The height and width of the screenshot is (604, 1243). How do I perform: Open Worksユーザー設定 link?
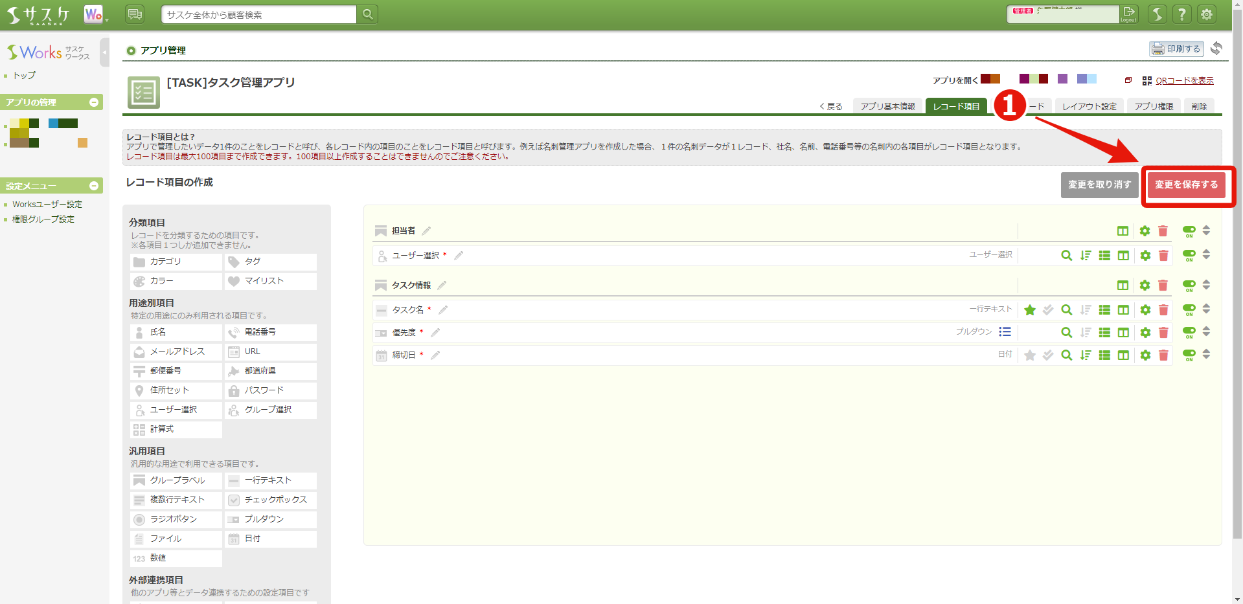[x=48, y=204]
